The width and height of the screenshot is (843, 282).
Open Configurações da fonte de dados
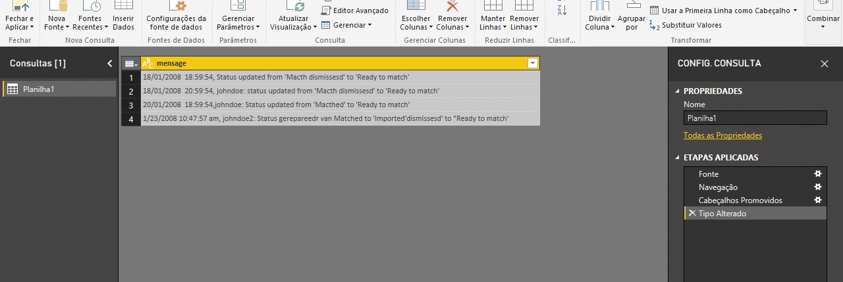pos(176,16)
